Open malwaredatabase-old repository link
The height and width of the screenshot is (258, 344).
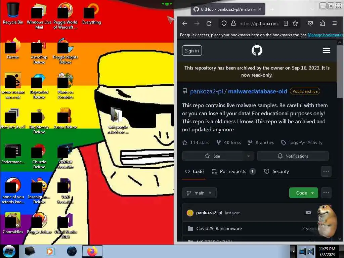pos(258,91)
